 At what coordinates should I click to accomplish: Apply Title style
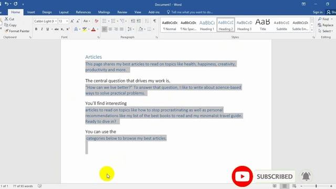tap(263, 25)
